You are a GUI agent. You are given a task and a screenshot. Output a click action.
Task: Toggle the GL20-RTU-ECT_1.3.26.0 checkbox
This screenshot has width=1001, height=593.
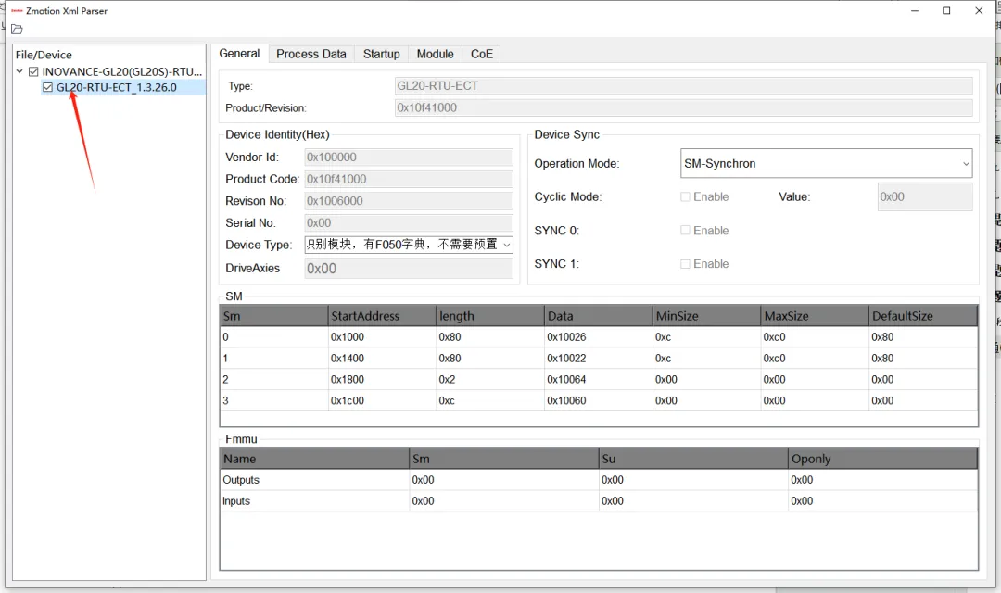tap(48, 87)
